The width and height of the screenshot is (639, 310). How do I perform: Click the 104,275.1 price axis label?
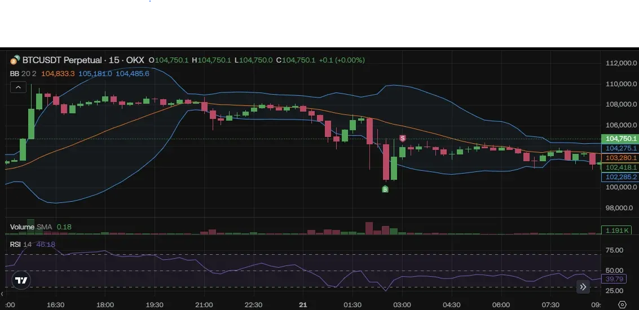pos(620,148)
